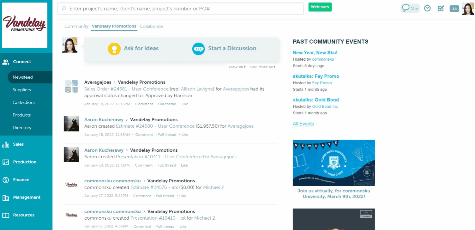The width and height of the screenshot is (475, 230).
Task: Open the notes checklist icon
Action: coord(441,9)
